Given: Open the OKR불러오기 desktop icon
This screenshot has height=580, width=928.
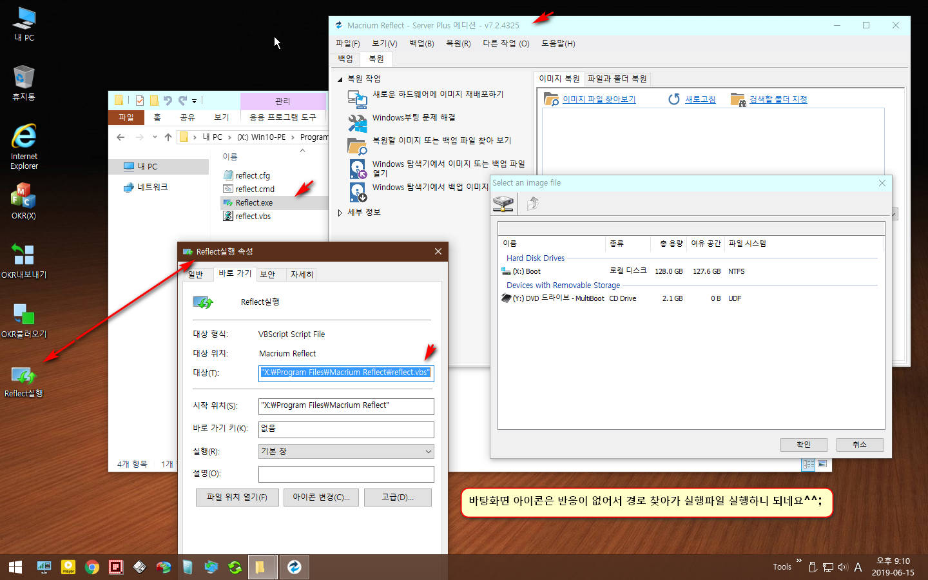Looking at the screenshot, I should [23, 321].
